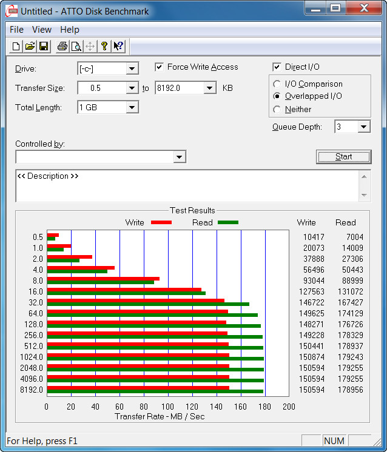This screenshot has width=387, height=452.
Task: Open the View menu
Action: coord(42,30)
